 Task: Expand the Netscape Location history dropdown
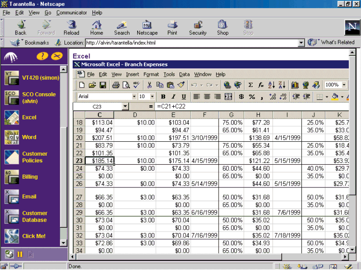(x=301, y=43)
